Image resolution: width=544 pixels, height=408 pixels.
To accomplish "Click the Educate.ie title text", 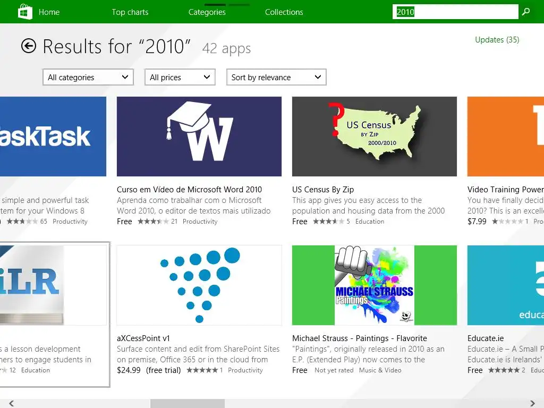I will [486, 338].
